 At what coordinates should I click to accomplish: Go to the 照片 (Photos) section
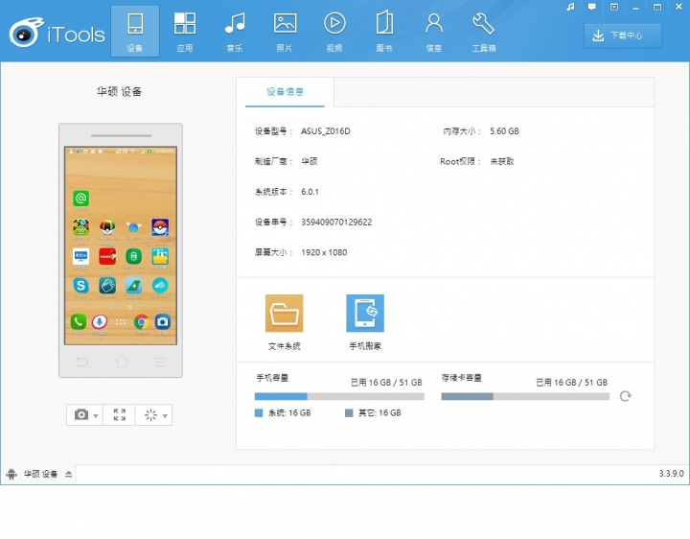(285, 32)
